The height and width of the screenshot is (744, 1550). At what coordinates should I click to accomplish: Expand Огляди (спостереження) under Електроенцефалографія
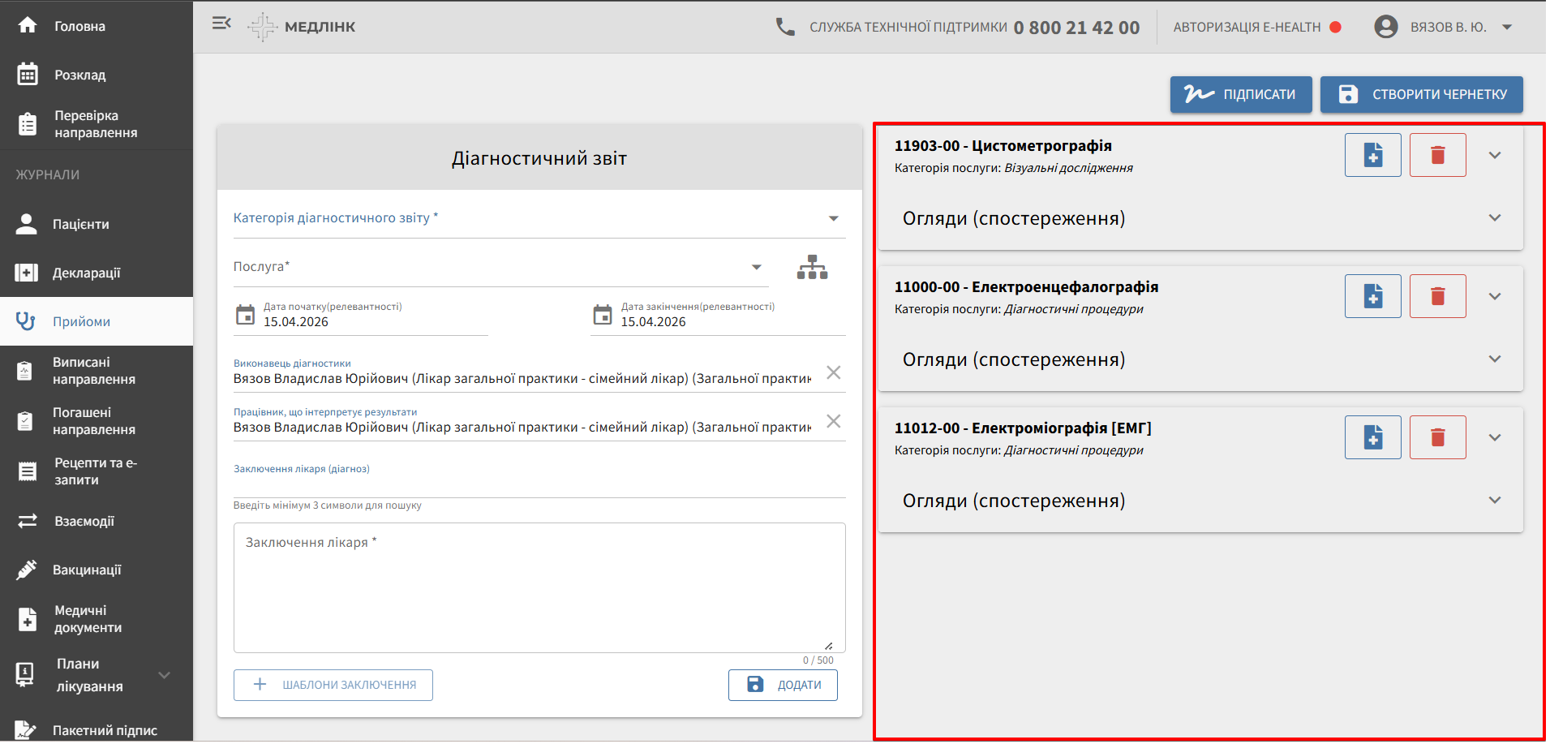click(x=1494, y=359)
